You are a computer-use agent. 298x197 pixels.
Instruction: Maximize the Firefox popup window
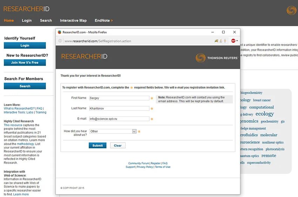pos(224,32)
